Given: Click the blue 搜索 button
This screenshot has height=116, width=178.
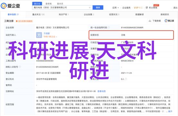Looking at the screenshot, I should pos(98,8).
